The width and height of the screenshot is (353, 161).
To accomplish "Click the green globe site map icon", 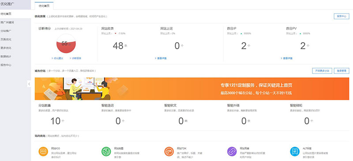I will click(106, 152).
